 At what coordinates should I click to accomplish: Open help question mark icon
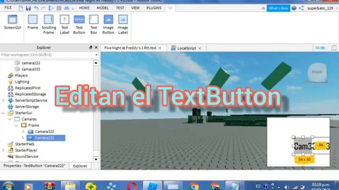[x=294, y=8]
